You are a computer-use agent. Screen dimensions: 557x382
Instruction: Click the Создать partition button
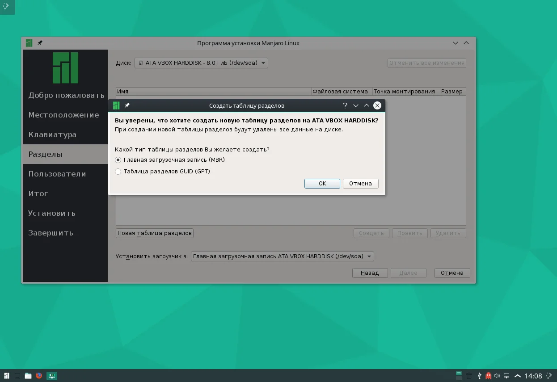[371, 233]
